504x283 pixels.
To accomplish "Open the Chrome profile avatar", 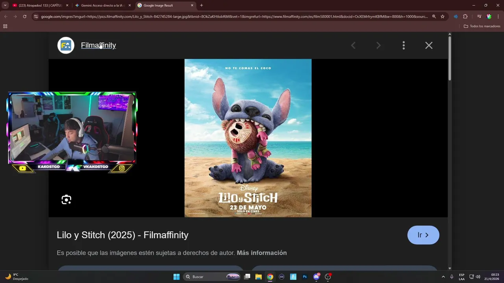I will 489,17.
